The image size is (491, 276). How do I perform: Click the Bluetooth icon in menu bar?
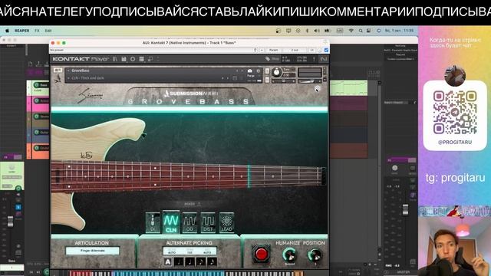(x=307, y=31)
